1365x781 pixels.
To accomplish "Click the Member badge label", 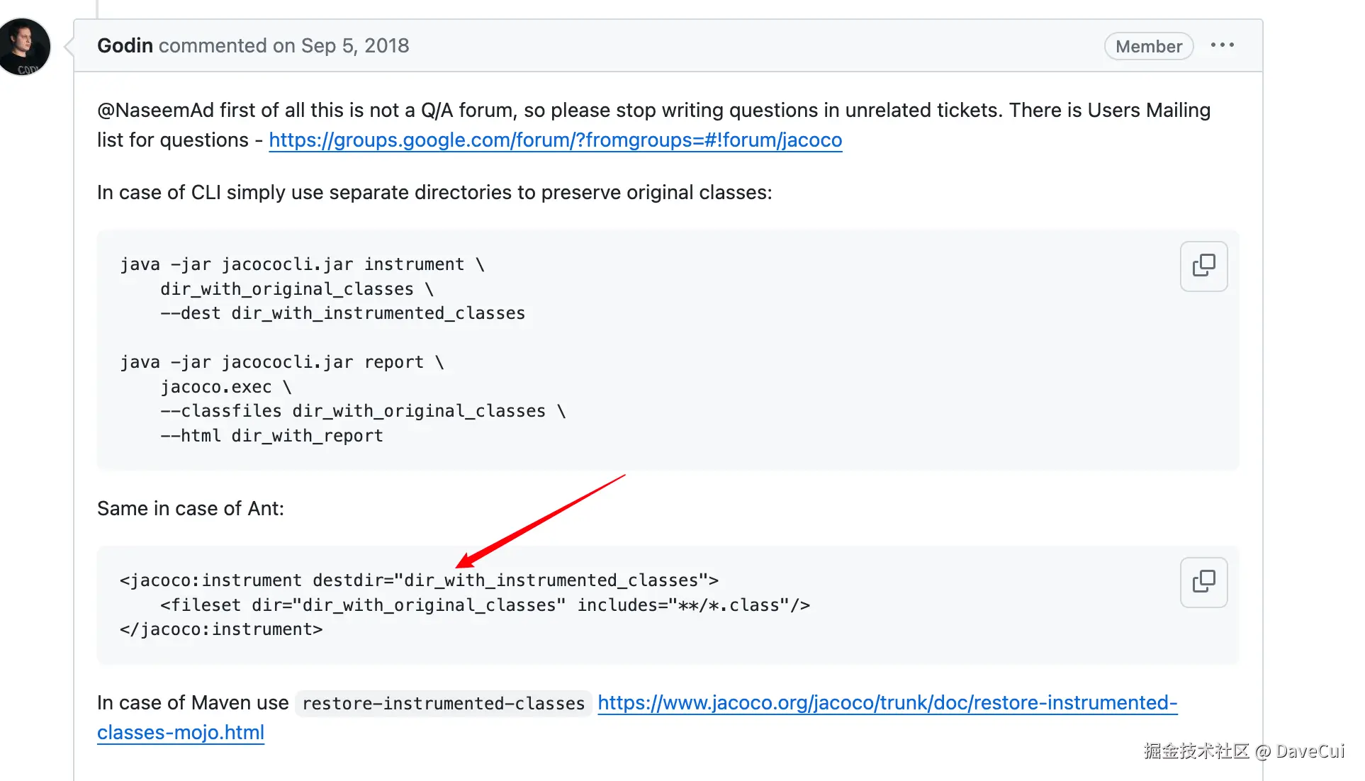I will [x=1148, y=47].
